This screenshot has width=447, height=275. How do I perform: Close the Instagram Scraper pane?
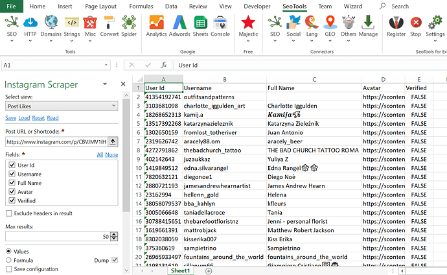pos(123,84)
